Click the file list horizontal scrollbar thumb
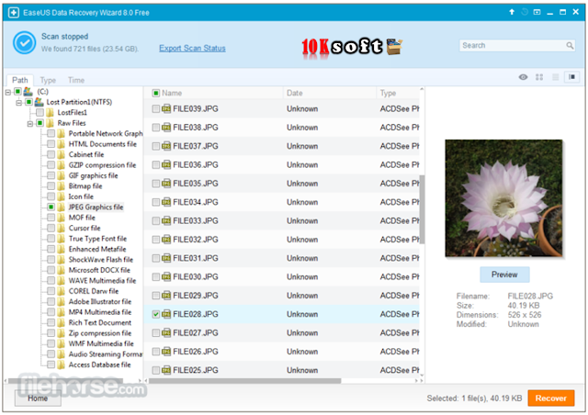 pyautogui.click(x=245, y=381)
